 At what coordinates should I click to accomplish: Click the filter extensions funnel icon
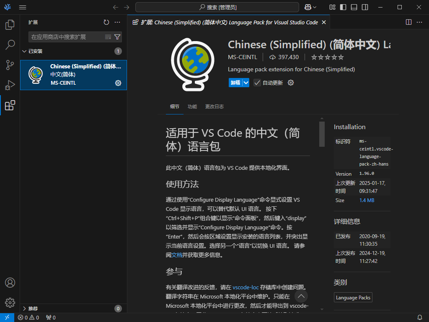(x=117, y=37)
